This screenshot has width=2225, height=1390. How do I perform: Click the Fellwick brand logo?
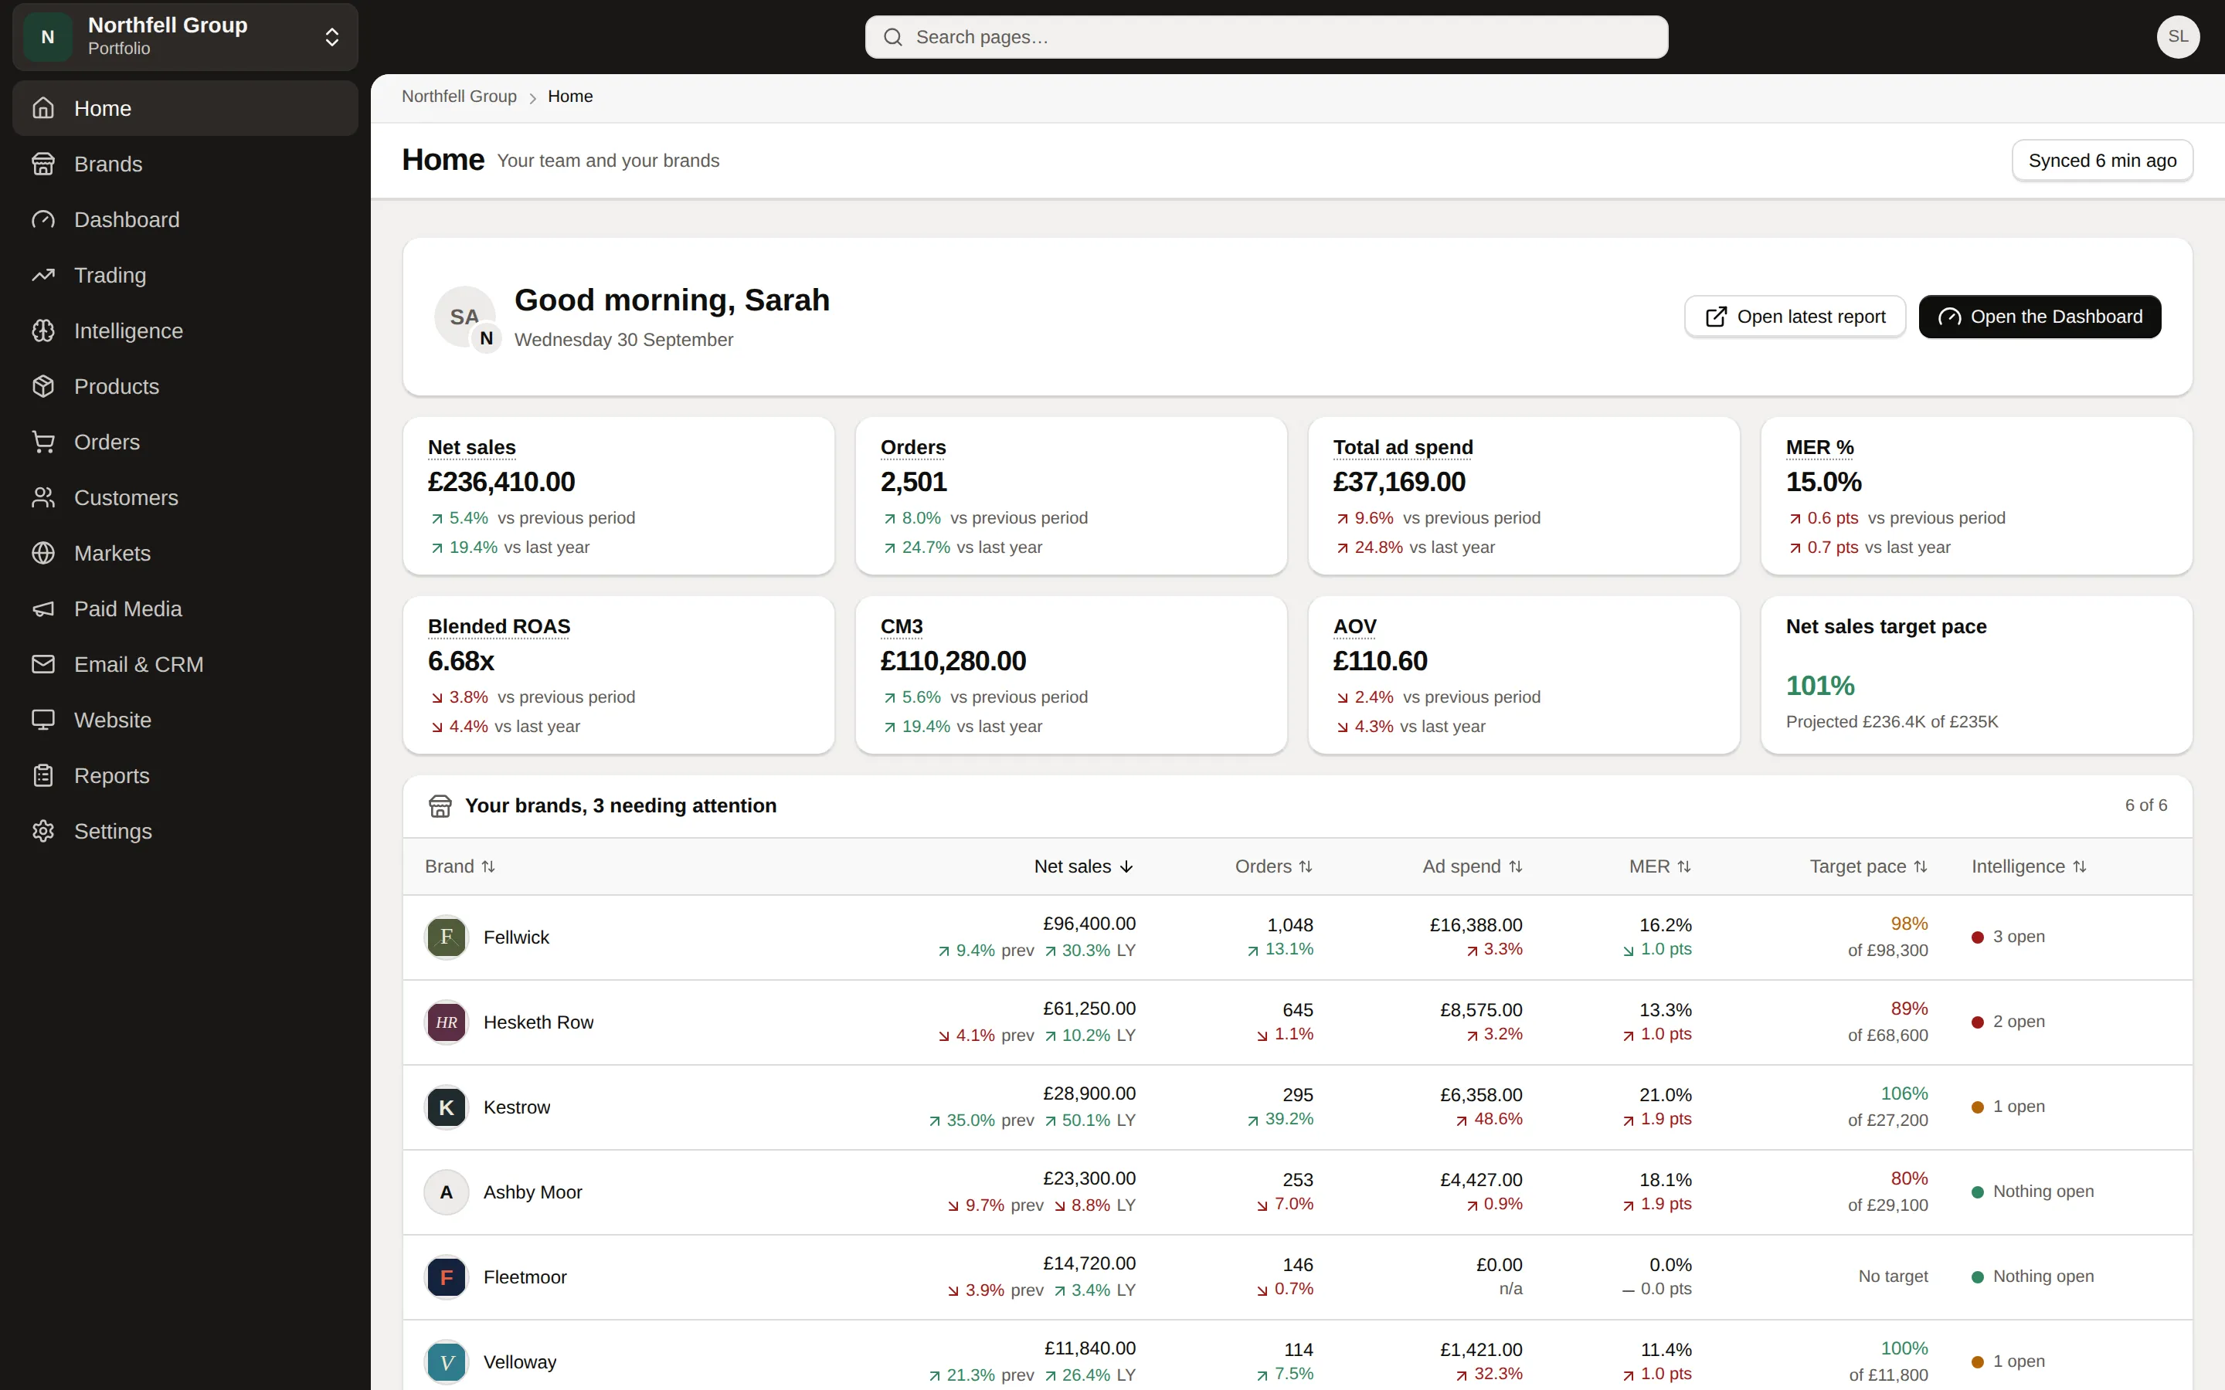(447, 937)
